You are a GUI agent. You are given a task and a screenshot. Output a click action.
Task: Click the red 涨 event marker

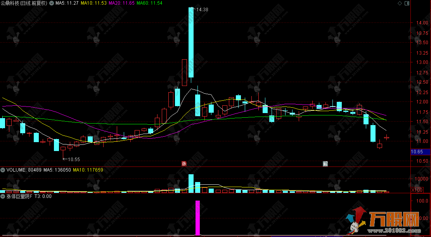(184, 164)
